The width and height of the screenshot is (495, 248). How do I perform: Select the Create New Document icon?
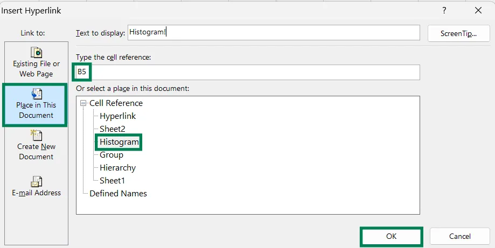(x=36, y=135)
